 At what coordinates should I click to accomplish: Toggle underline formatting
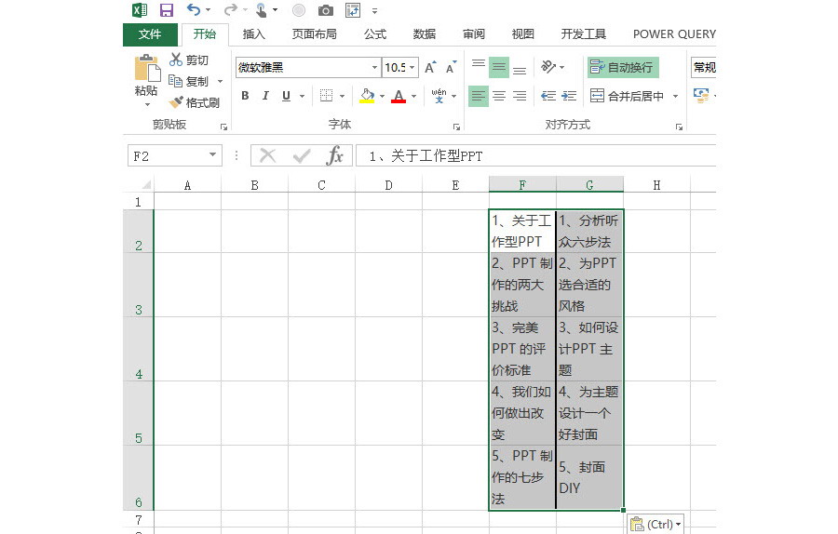pyautogui.click(x=287, y=96)
